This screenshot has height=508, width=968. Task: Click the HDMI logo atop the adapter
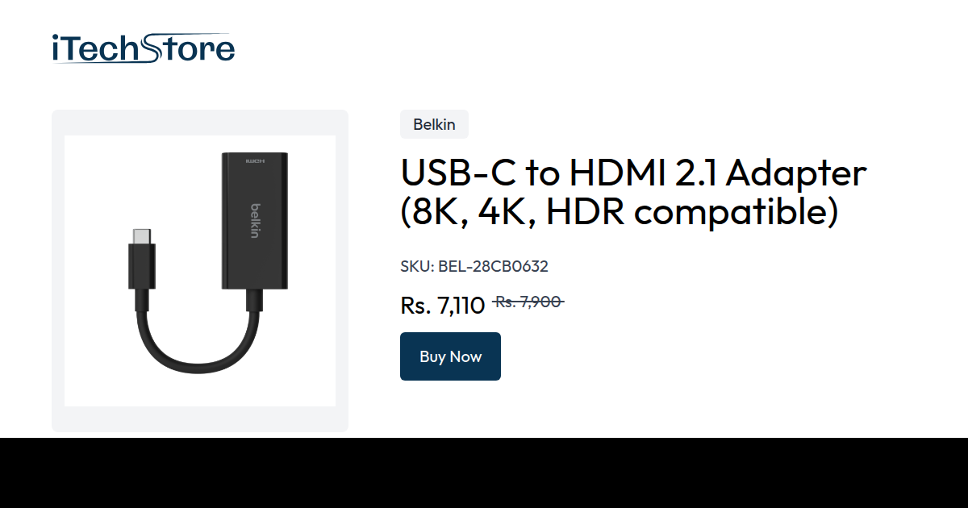coord(255,160)
